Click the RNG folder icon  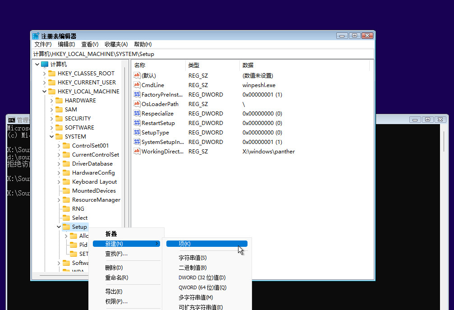pyautogui.click(x=66, y=208)
